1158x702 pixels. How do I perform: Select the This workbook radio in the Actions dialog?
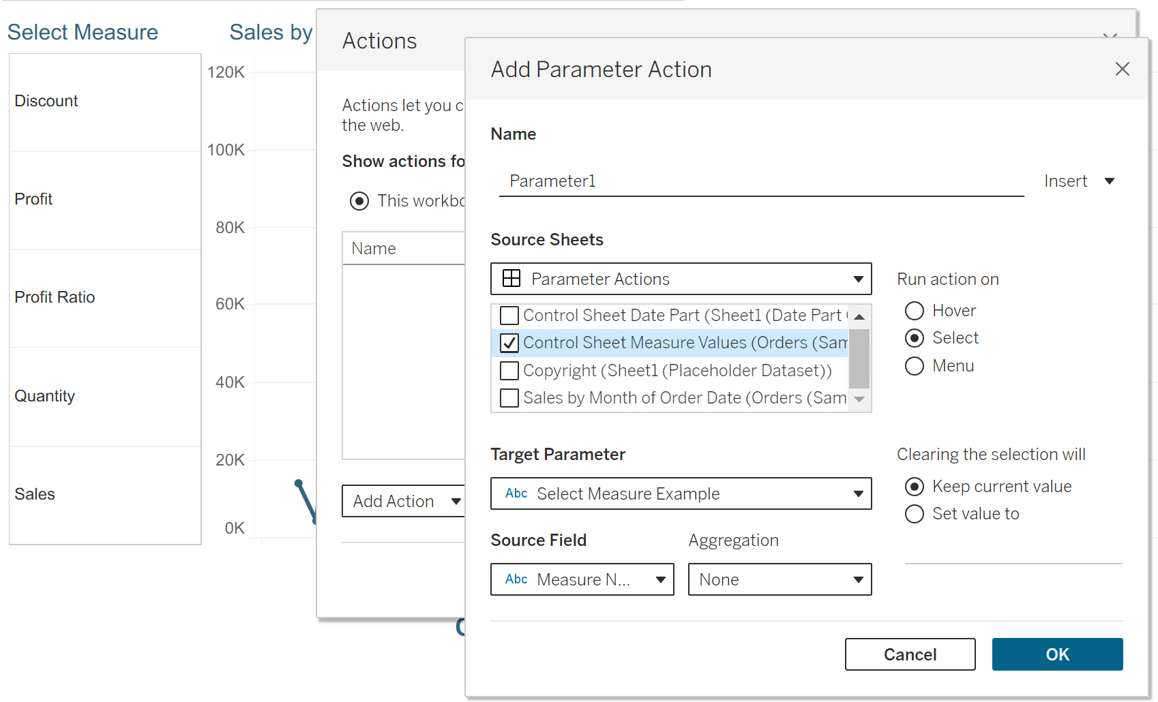pos(359,201)
